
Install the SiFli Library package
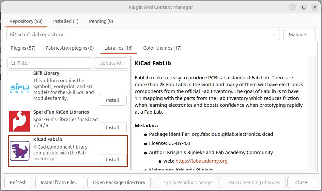[x=112, y=100]
